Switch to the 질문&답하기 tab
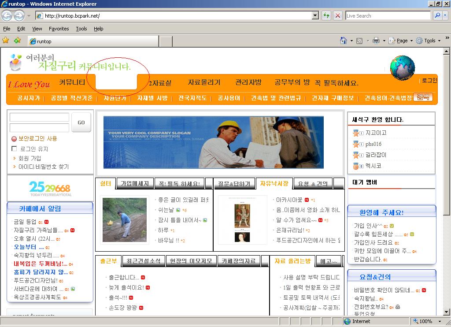451x327 pixels. pyautogui.click(x=234, y=184)
